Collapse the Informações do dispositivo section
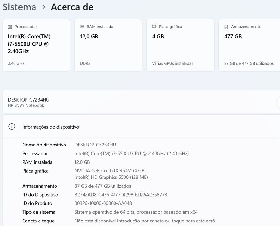 click(x=141, y=126)
